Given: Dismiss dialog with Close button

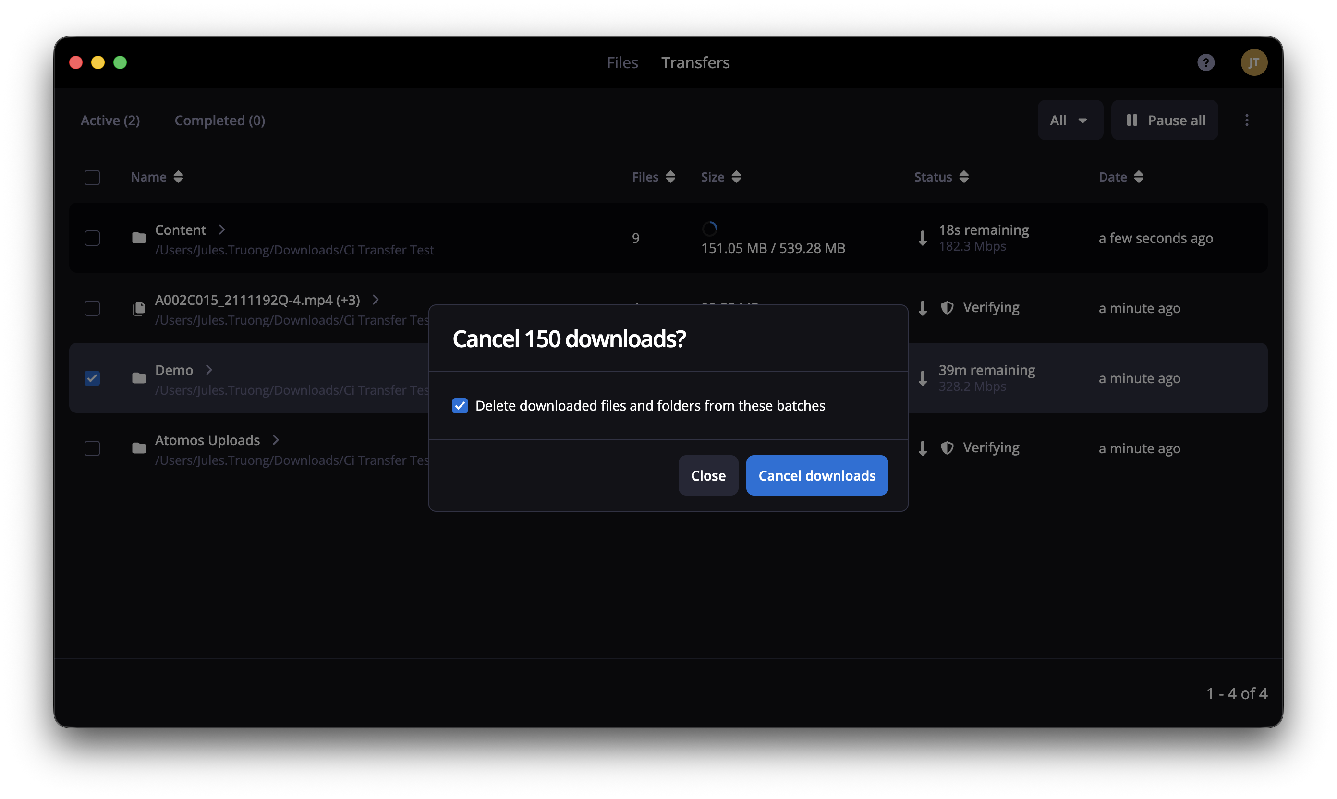Looking at the screenshot, I should coord(707,475).
